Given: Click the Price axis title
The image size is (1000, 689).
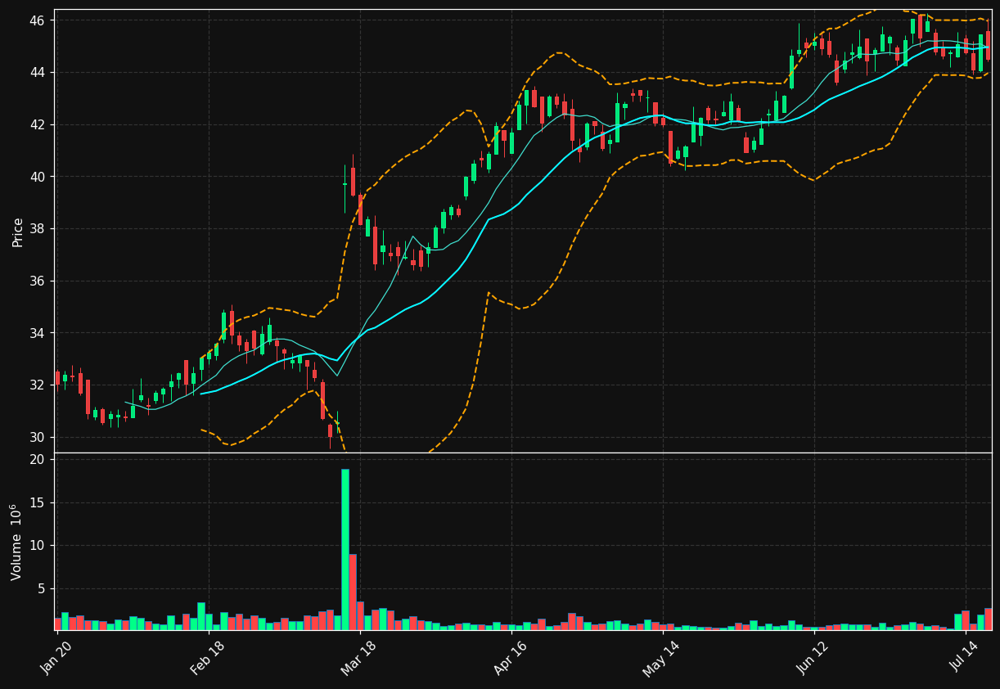Looking at the screenshot, I should [x=18, y=232].
